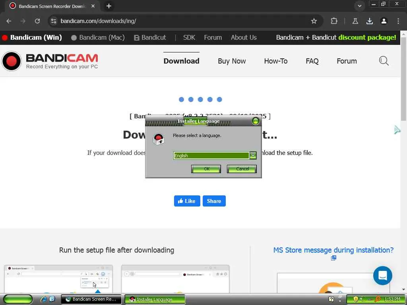Select Bandicam (Win) in top bar
The height and width of the screenshot is (305, 407).
click(32, 38)
